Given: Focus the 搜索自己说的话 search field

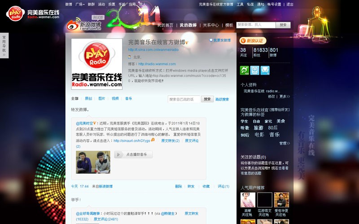Looking at the screenshot, I should [x=184, y=99].
